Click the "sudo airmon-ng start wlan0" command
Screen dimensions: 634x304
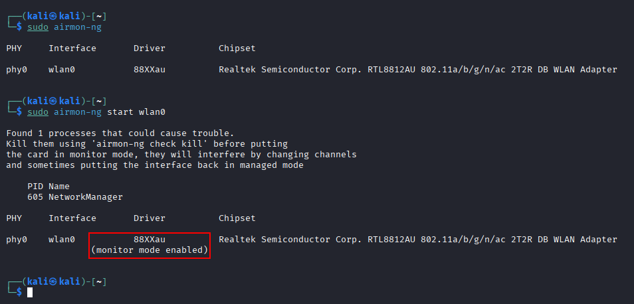pos(96,112)
